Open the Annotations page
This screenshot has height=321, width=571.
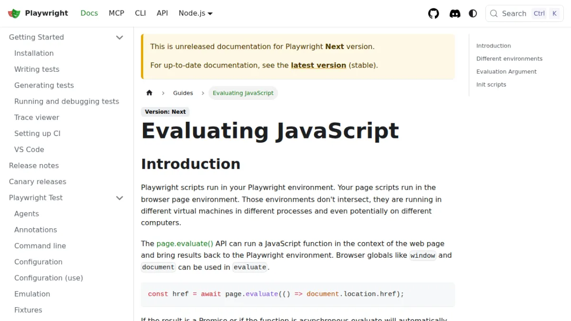coord(36,230)
